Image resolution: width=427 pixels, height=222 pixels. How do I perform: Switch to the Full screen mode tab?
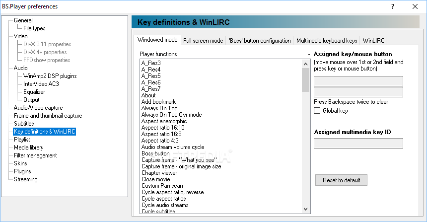203,41
